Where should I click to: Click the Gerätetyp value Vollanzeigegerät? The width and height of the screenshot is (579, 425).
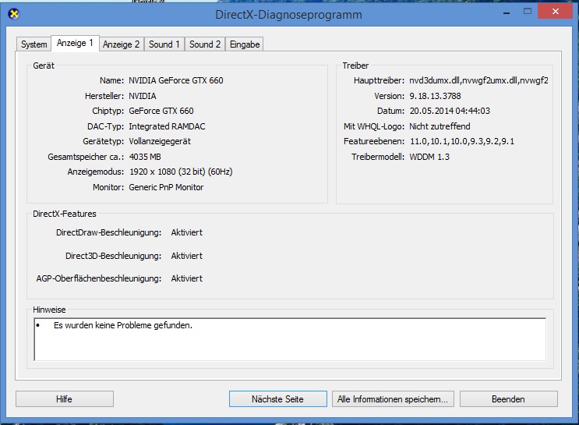point(160,142)
